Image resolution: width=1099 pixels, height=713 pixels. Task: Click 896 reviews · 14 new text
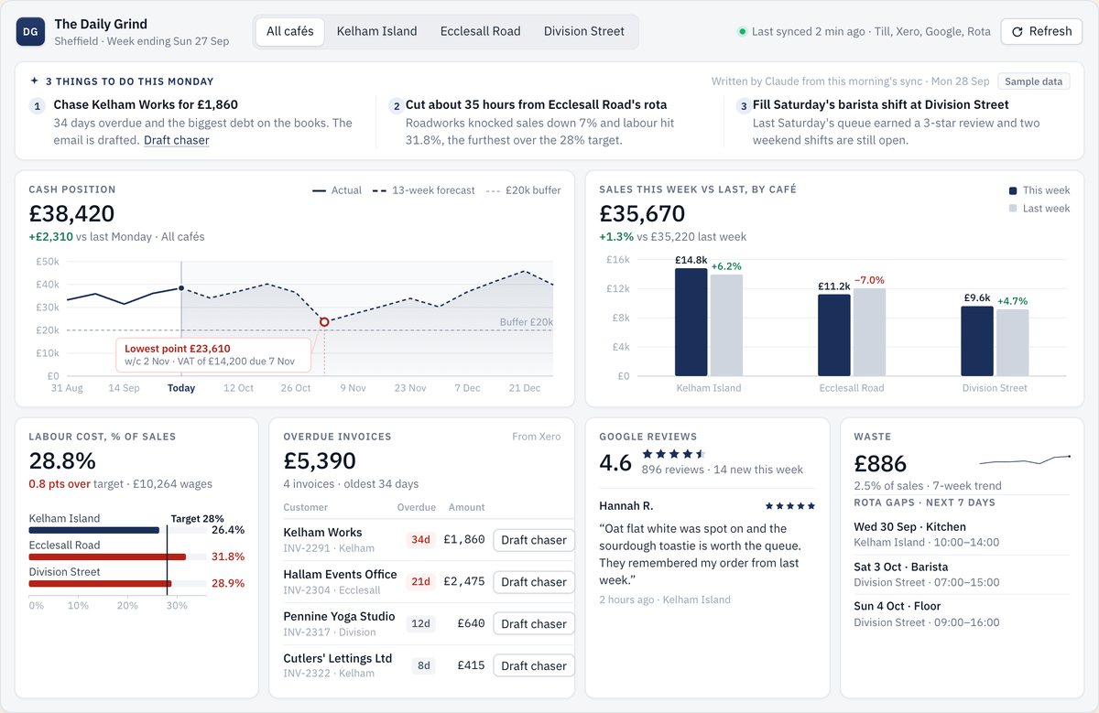coord(723,470)
